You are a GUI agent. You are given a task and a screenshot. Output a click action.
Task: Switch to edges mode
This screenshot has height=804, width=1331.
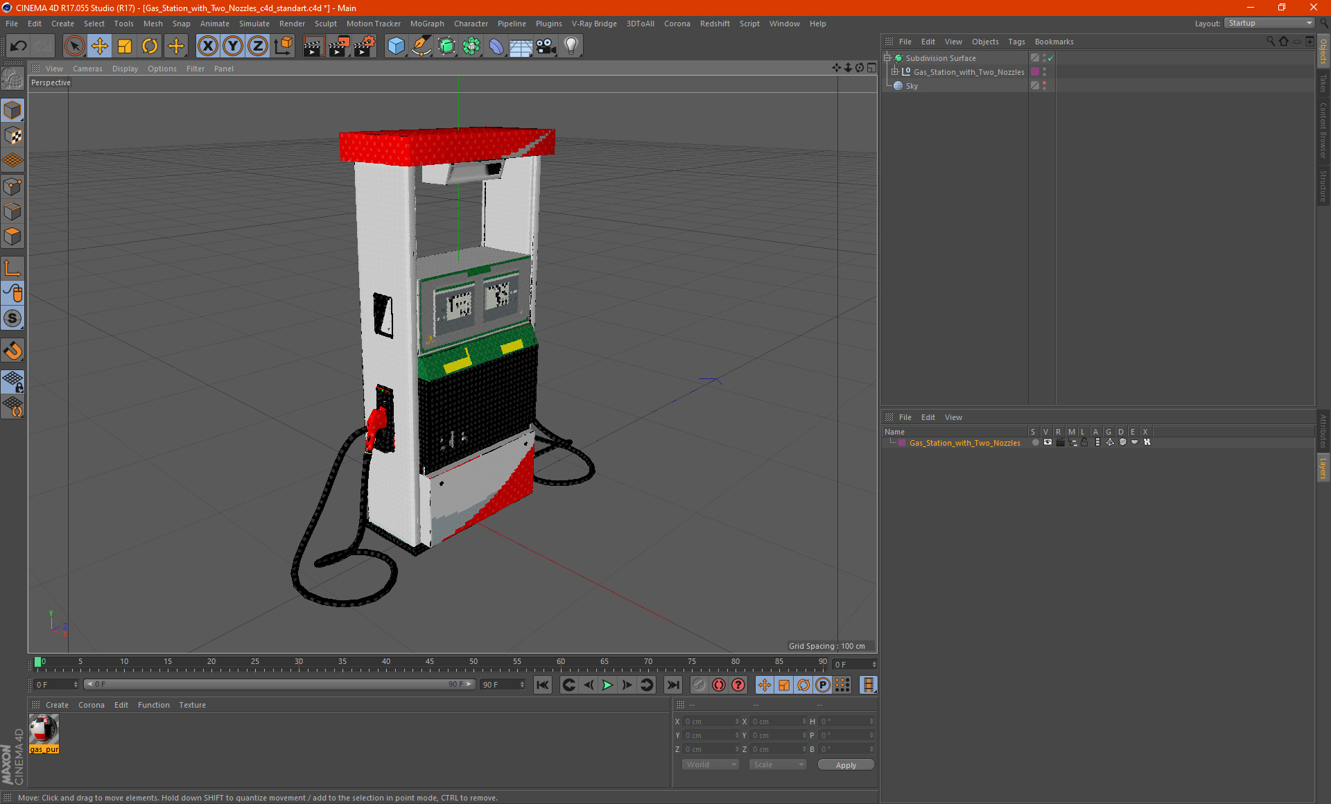pyautogui.click(x=12, y=211)
